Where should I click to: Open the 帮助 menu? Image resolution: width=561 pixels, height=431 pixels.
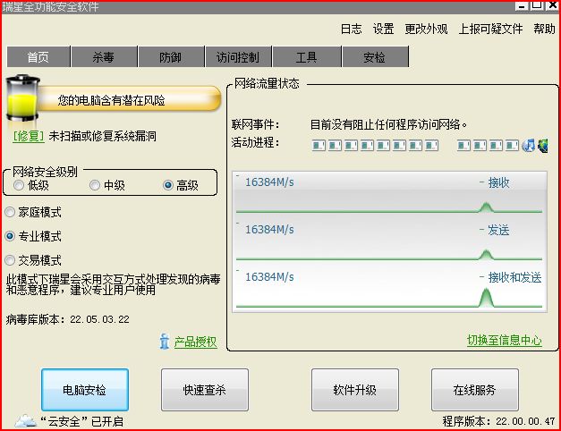click(x=544, y=29)
